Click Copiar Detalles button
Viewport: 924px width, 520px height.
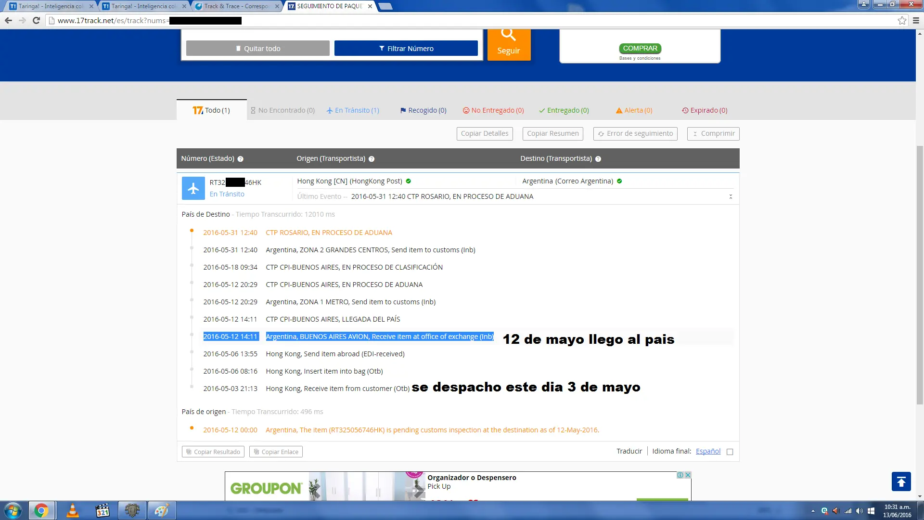[x=485, y=133]
